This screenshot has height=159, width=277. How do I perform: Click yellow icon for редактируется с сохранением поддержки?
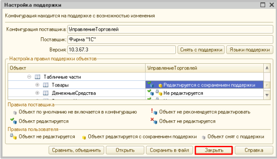point(84,137)
